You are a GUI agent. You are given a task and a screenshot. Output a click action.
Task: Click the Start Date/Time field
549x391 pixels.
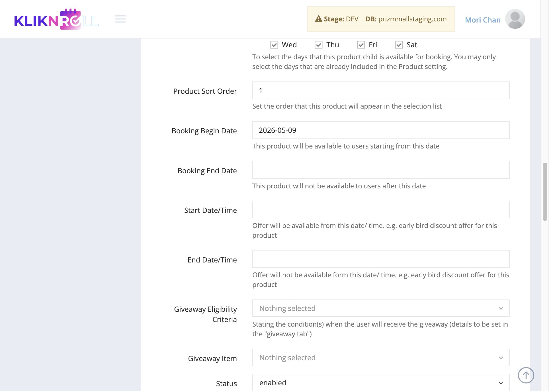[x=381, y=210]
